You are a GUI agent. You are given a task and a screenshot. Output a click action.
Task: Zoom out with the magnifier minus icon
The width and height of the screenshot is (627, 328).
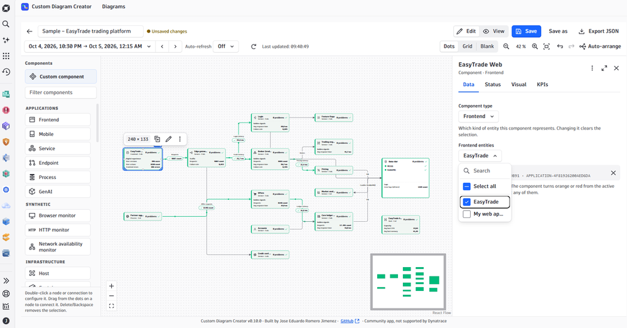pyautogui.click(x=506, y=46)
